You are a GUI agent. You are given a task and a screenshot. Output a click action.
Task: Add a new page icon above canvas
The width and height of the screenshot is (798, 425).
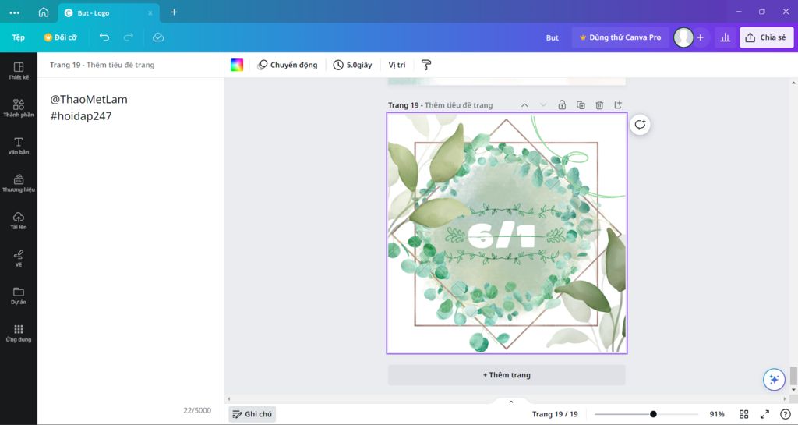tap(618, 104)
